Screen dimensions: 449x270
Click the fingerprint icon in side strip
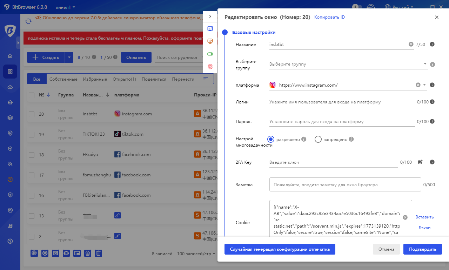pos(210,66)
